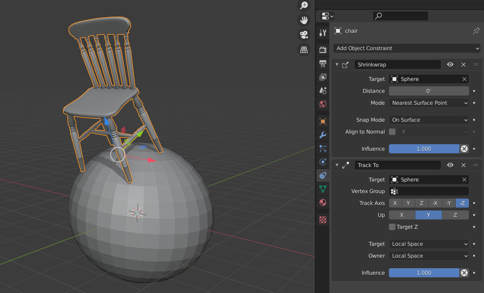Open the Particles properties tab
The height and width of the screenshot is (293, 484).
tap(323, 148)
